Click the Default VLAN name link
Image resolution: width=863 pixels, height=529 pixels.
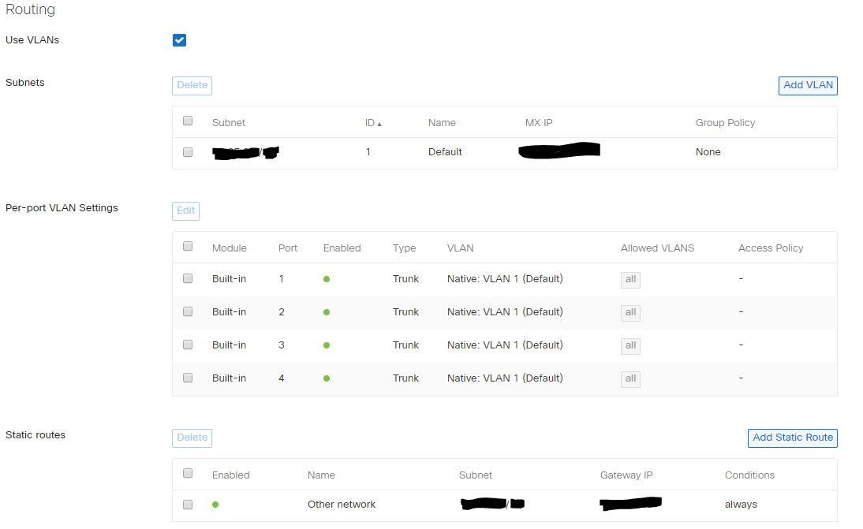(x=445, y=151)
